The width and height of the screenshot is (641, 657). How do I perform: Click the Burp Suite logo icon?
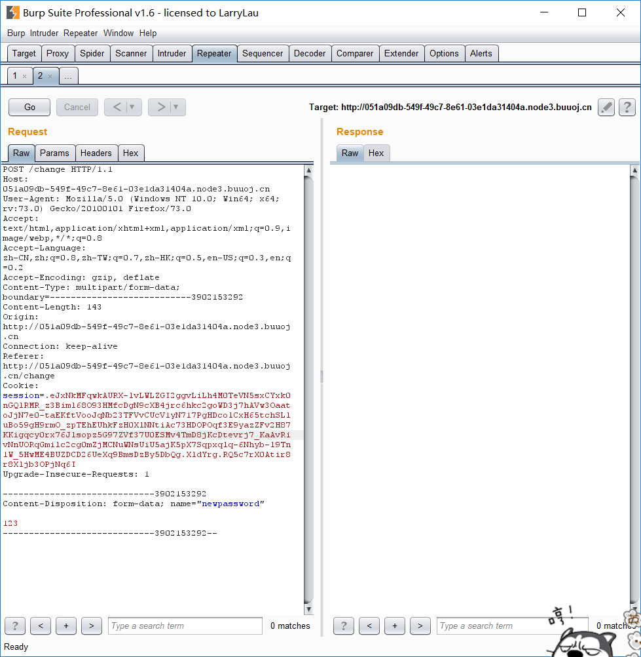(x=13, y=12)
